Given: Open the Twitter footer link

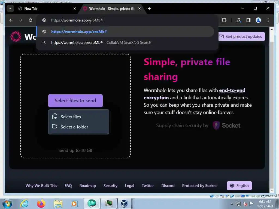Looking at the screenshot, I should [148, 186].
